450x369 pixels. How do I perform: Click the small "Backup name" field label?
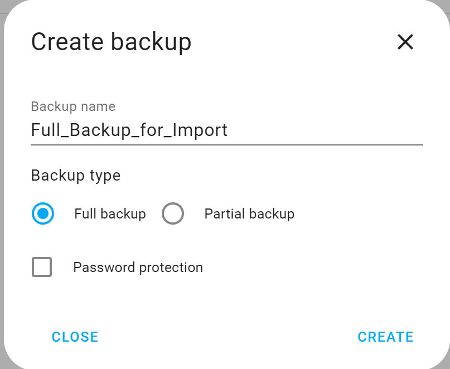pos(73,106)
